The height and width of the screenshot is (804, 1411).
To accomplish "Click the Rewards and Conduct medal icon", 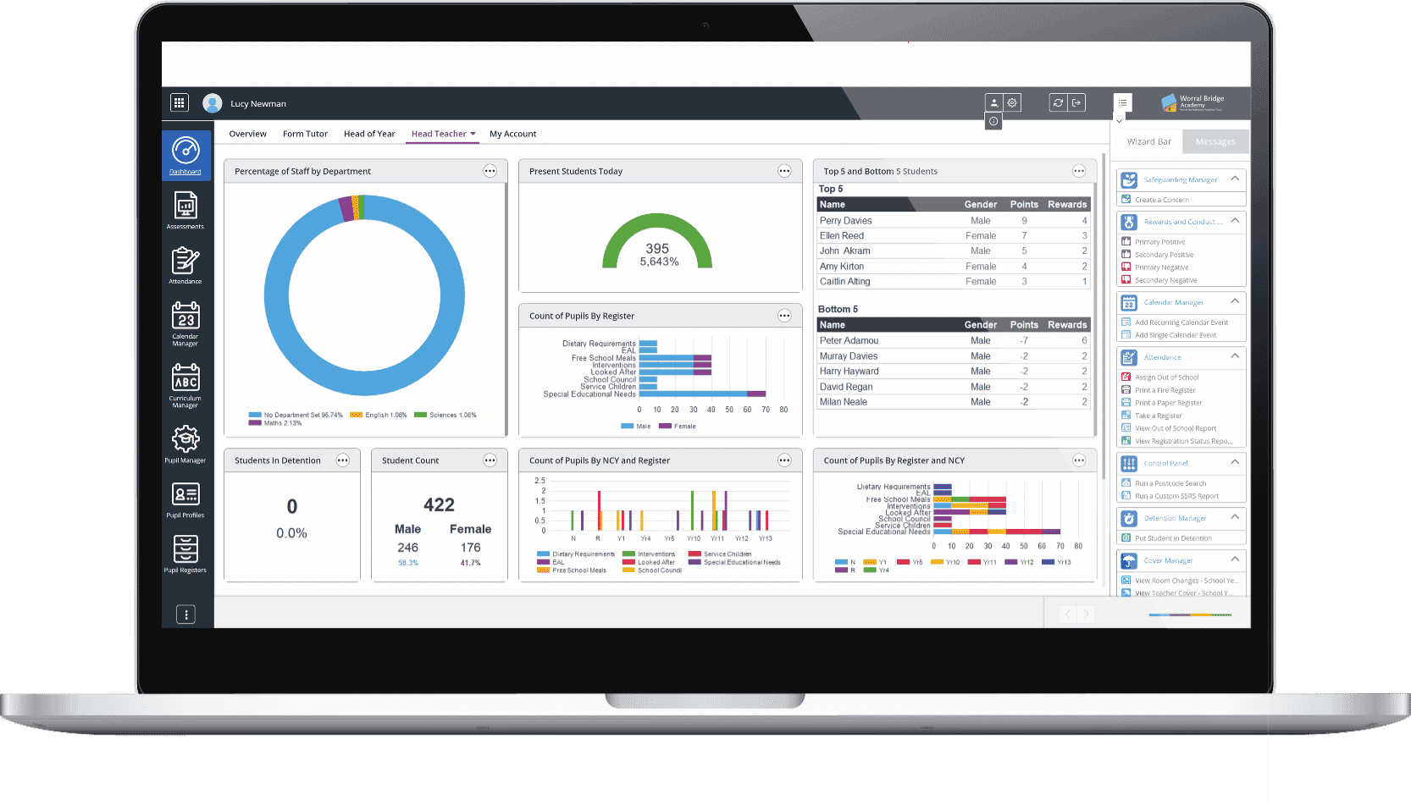I will coord(1129,222).
